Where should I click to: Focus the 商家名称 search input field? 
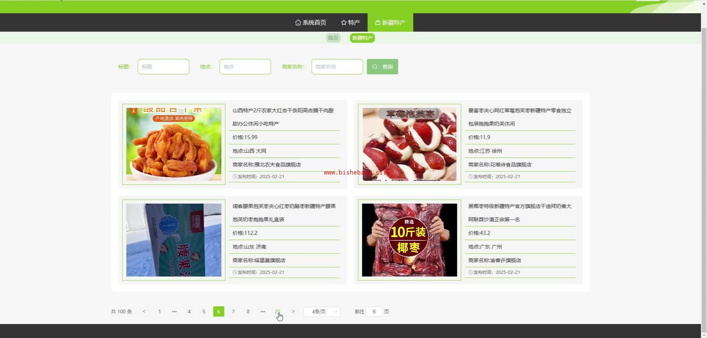[337, 67]
